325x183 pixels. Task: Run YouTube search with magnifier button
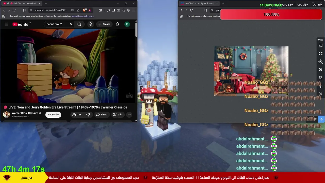(79, 24)
